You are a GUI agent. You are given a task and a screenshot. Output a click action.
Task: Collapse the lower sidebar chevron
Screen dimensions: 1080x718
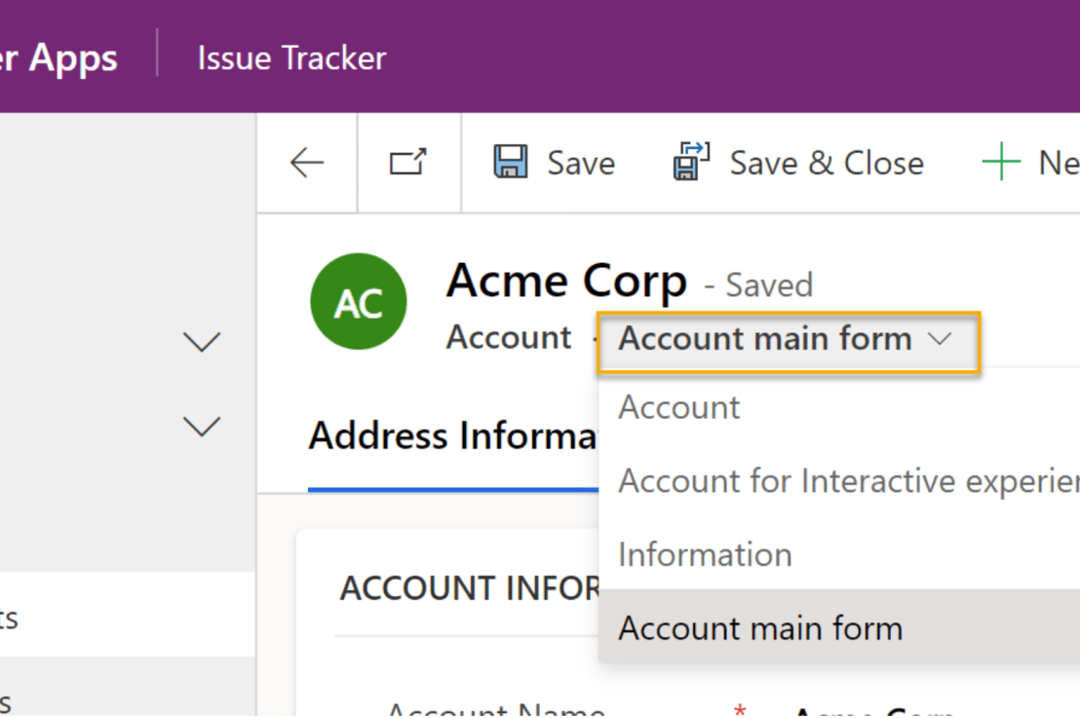pos(201,426)
